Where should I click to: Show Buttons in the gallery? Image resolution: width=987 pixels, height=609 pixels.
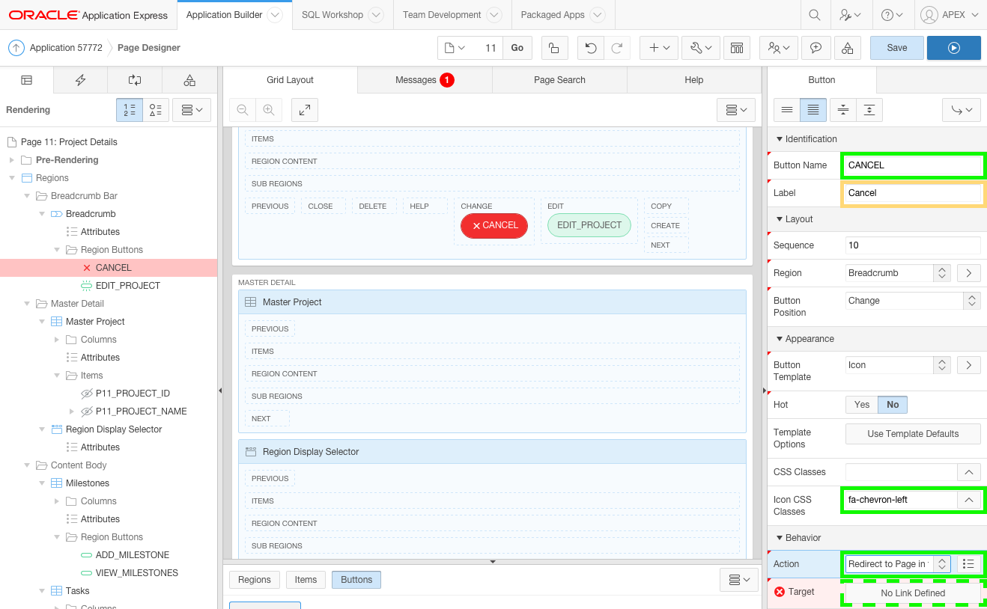(x=356, y=580)
